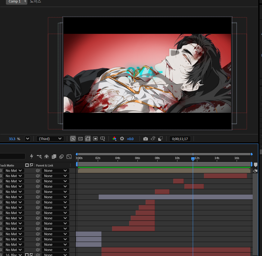Open the Composition Mini-Flowchart icon

pos(39,157)
